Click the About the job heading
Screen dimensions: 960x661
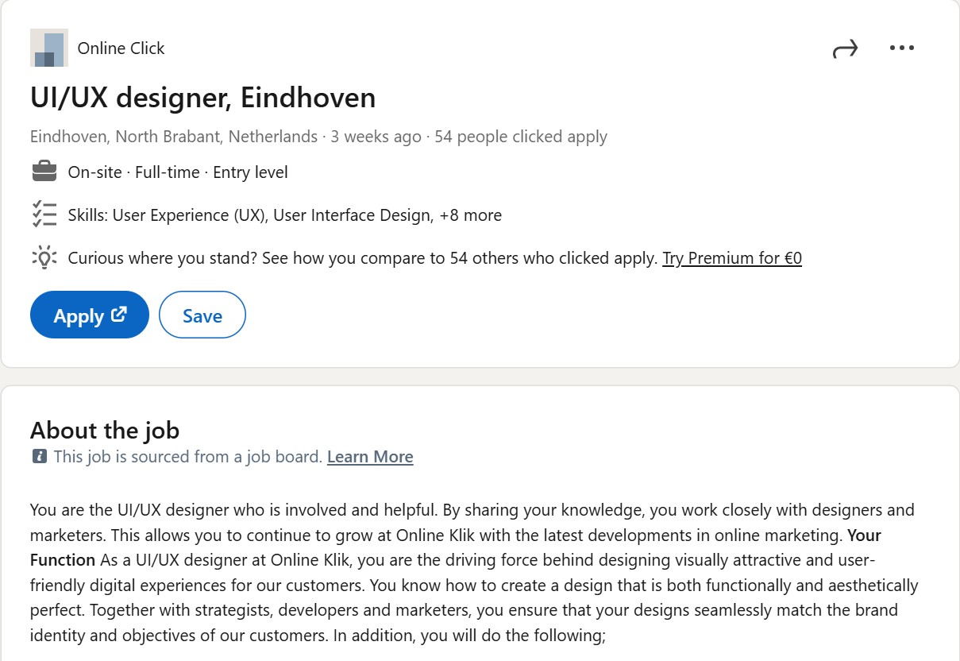coord(105,431)
